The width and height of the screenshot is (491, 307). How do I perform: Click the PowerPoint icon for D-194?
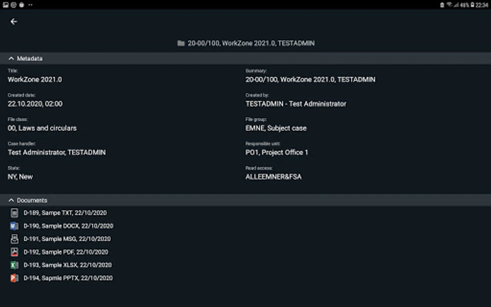pyautogui.click(x=14, y=278)
